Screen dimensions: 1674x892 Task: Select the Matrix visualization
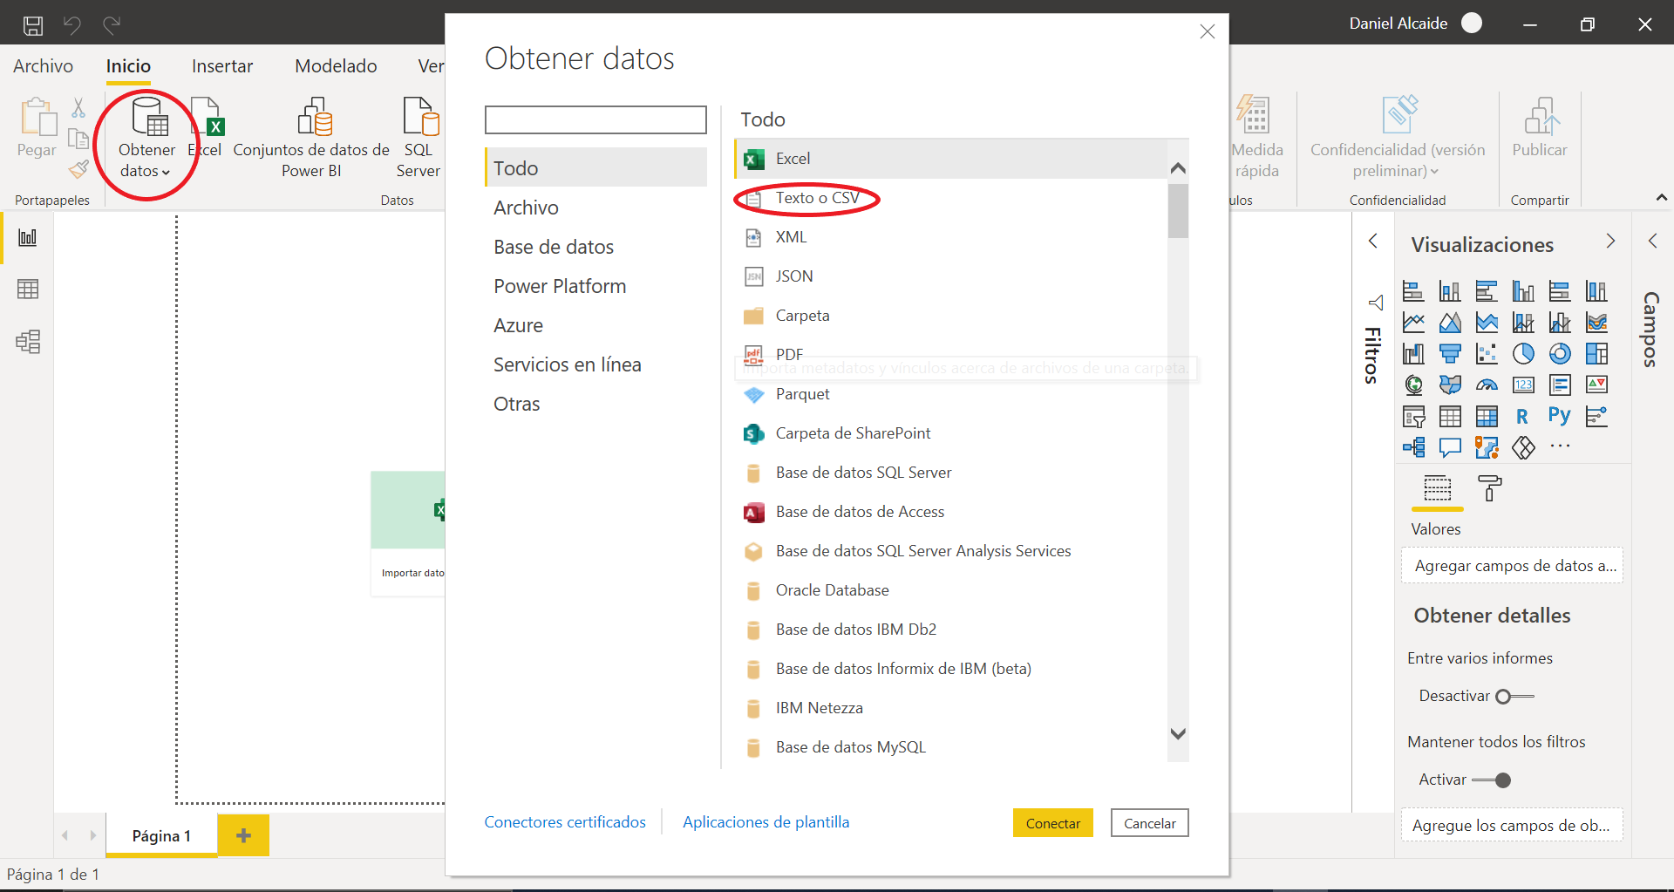(x=1487, y=416)
